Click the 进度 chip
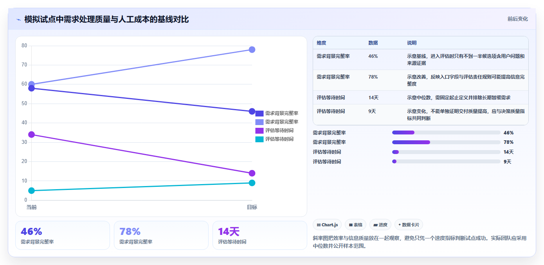Screen dimensions: 544x265 (380, 225)
